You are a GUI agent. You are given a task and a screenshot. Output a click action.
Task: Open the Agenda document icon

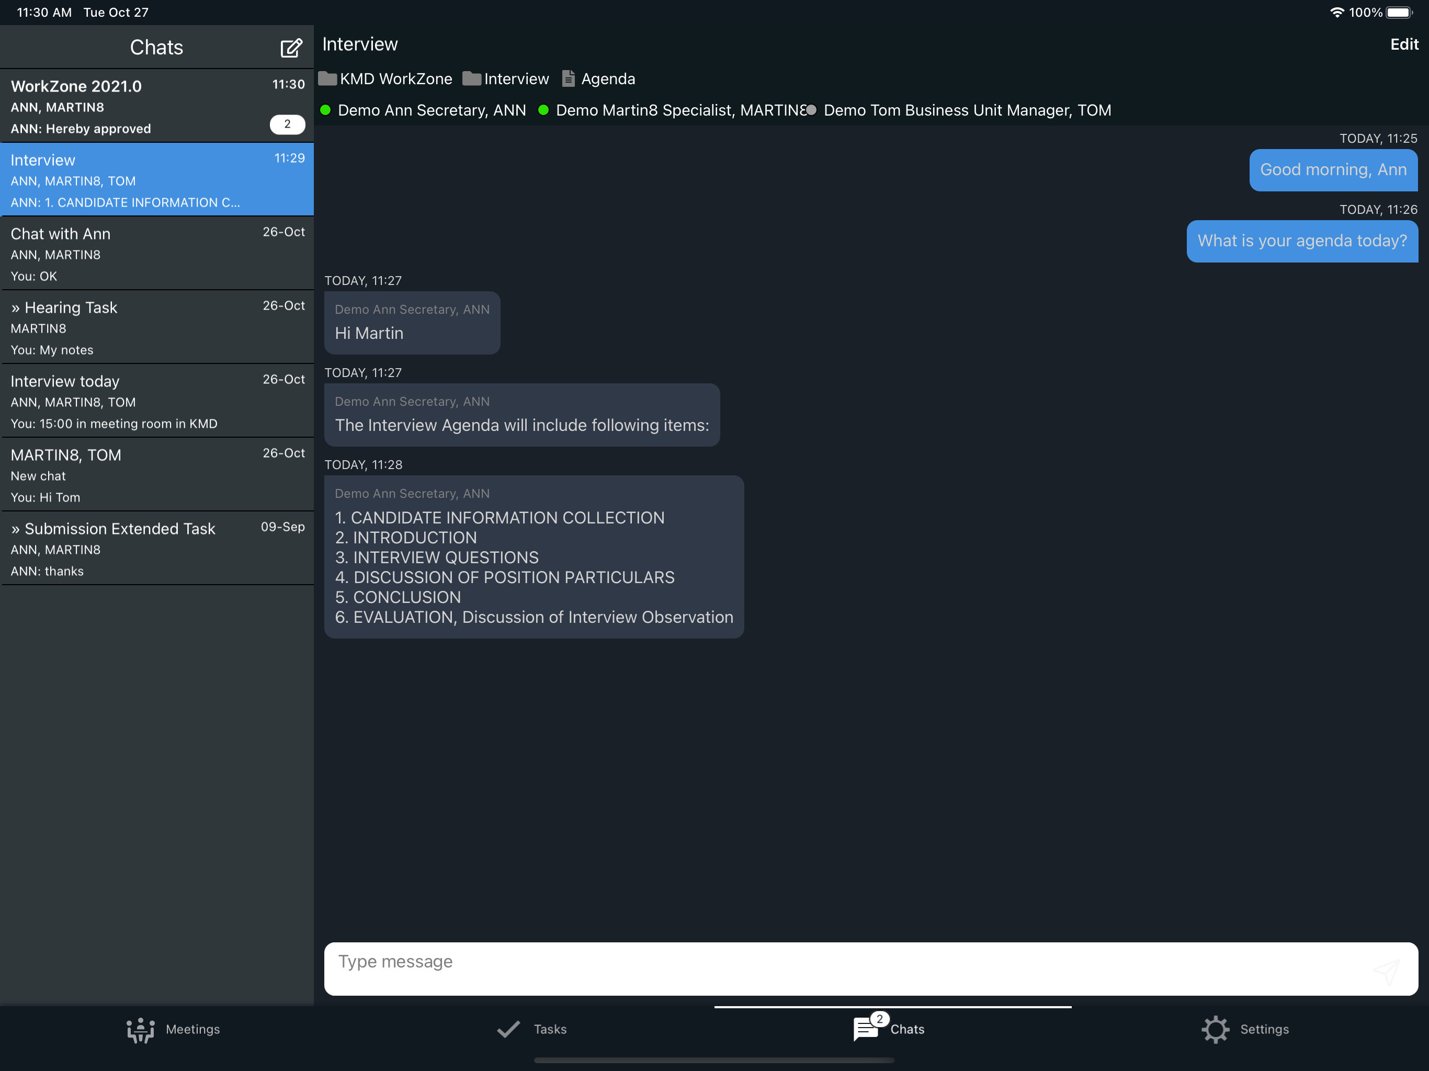click(568, 79)
